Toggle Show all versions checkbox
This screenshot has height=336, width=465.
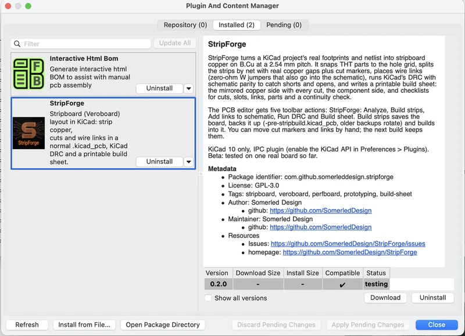[209, 298]
